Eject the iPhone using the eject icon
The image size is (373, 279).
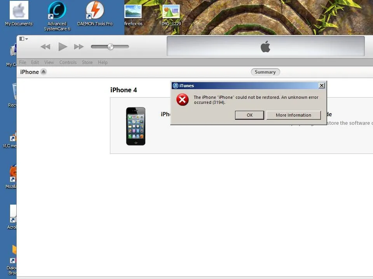pos(44,72)
